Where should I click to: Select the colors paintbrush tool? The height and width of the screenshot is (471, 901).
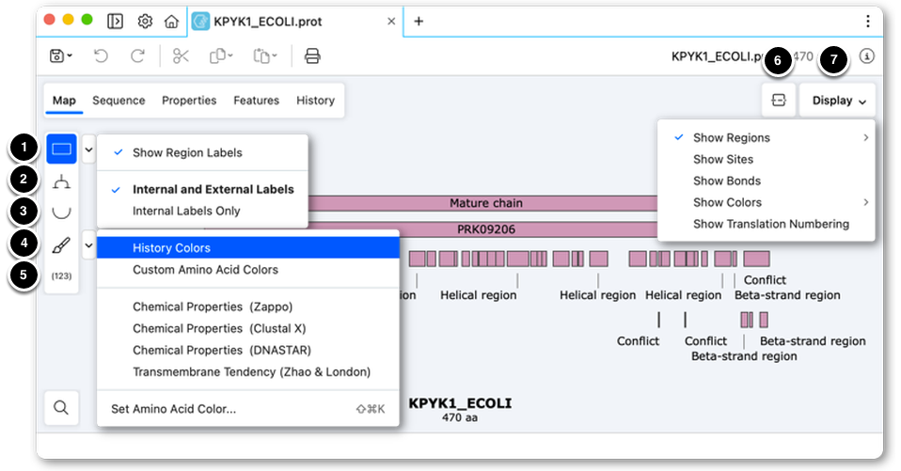[61, 245]
